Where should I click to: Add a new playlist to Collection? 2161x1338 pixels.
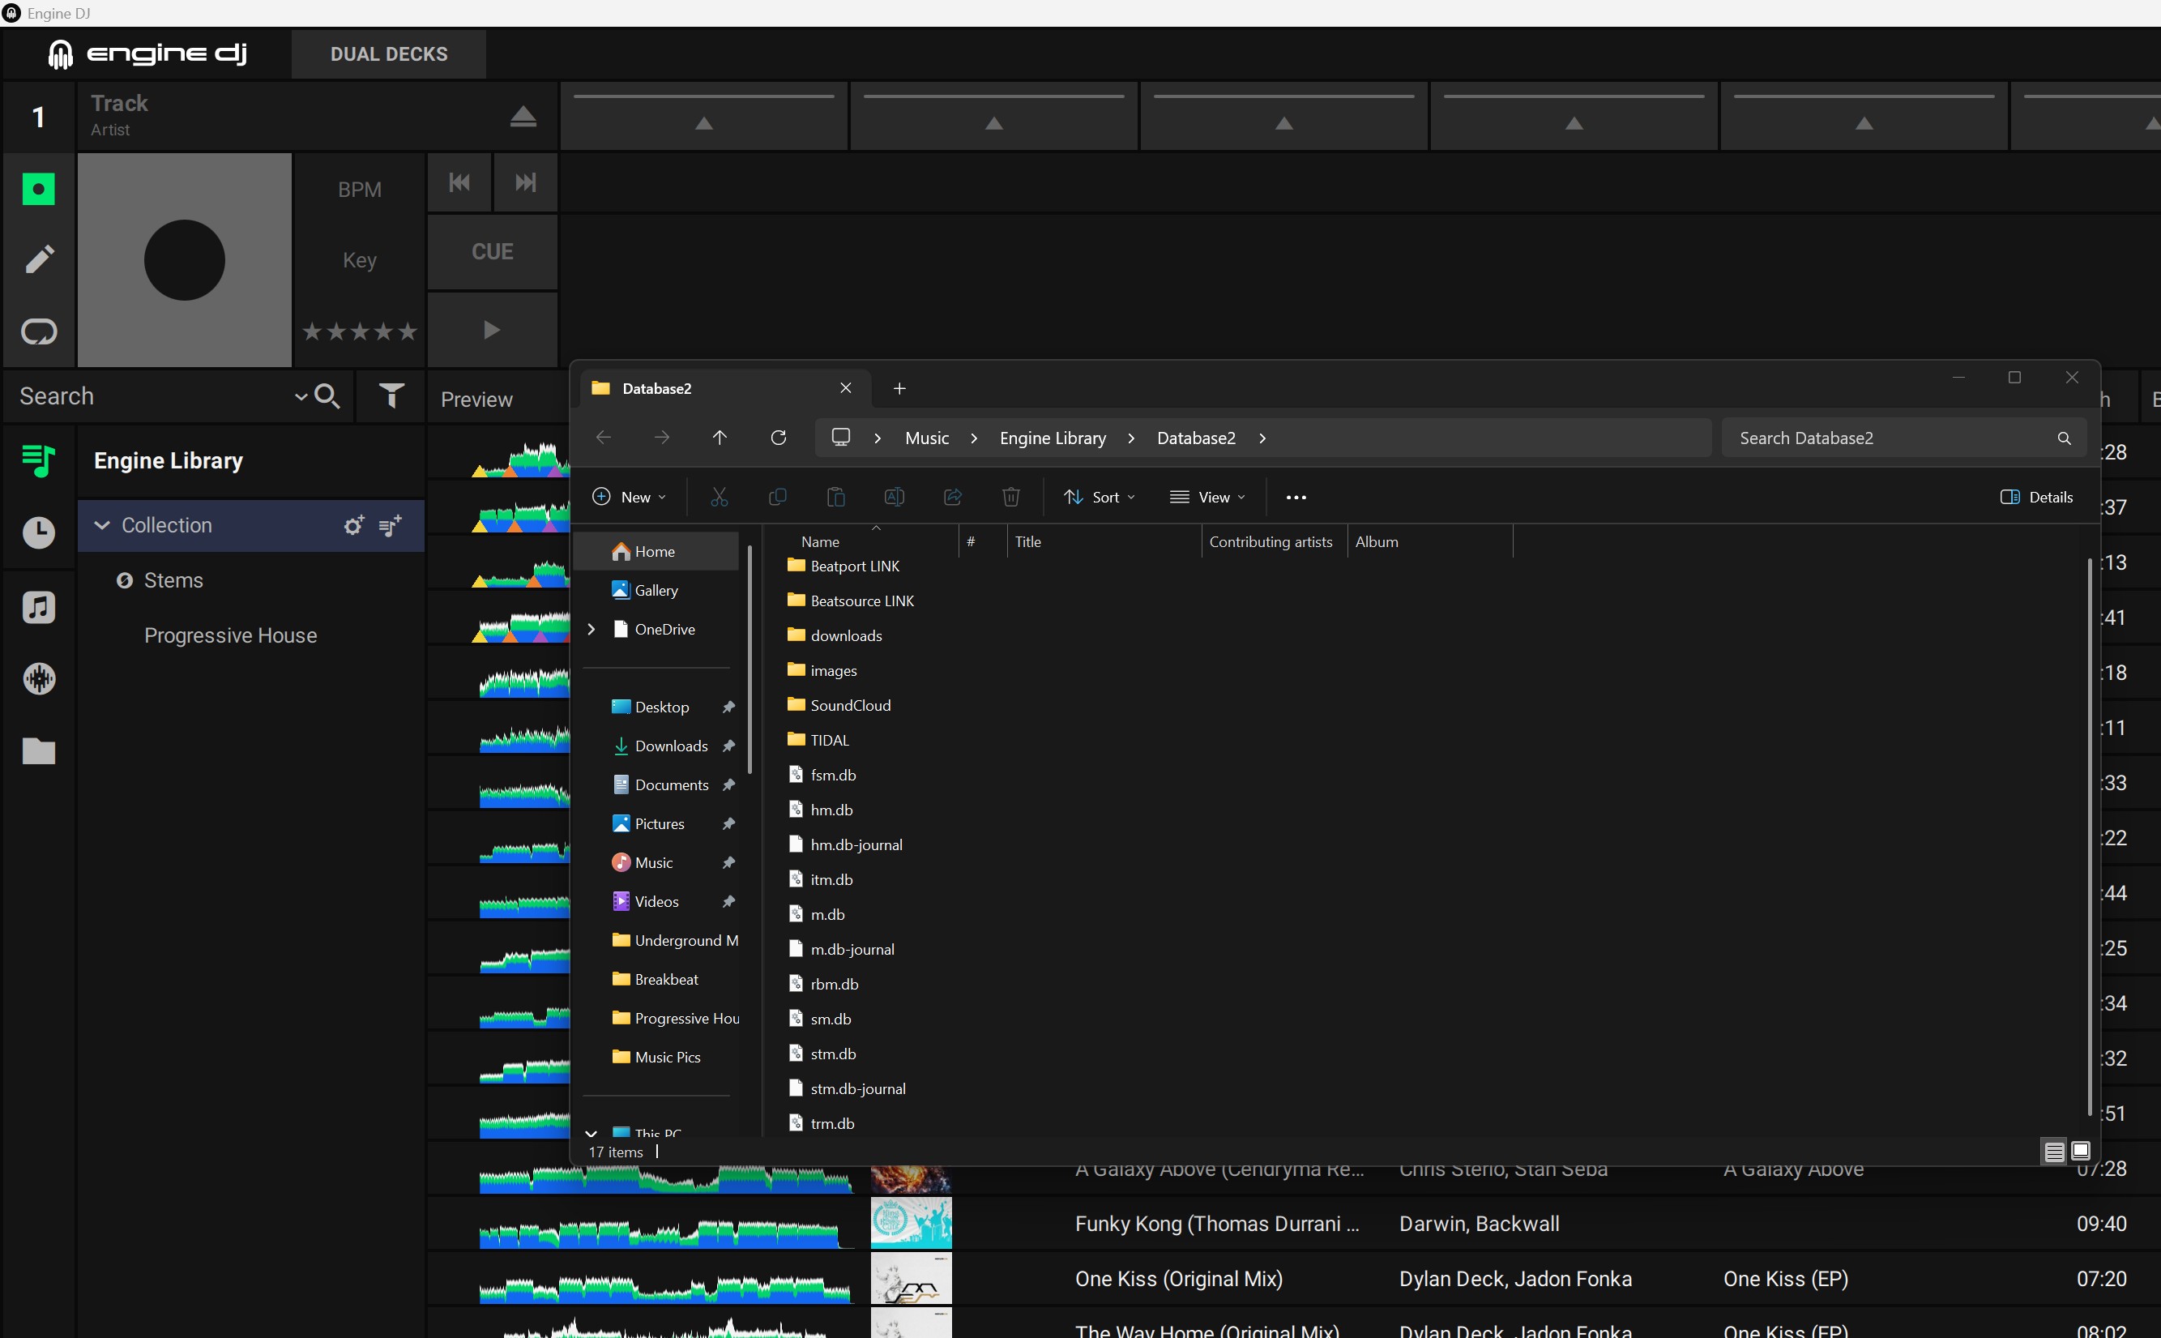click(391, 526)
